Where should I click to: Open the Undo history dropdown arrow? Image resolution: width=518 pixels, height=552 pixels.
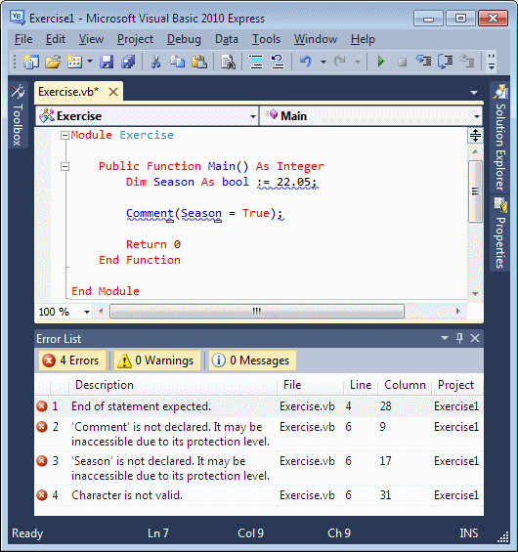(324, 62)
